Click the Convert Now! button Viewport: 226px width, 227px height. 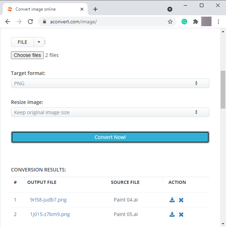tap(110, 137)
